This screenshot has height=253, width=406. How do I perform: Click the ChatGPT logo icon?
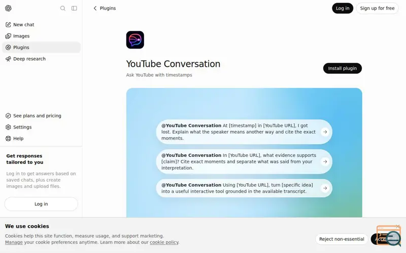coord(8,8)
